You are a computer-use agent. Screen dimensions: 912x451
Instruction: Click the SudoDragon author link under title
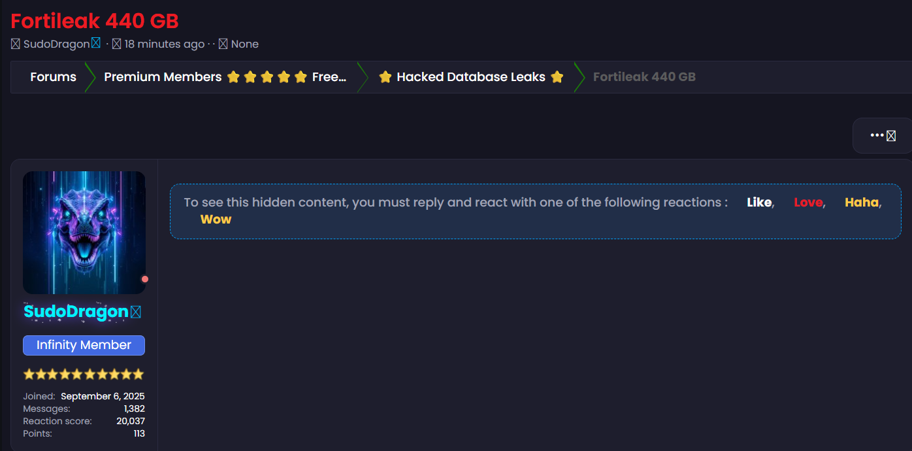[57, 44]
